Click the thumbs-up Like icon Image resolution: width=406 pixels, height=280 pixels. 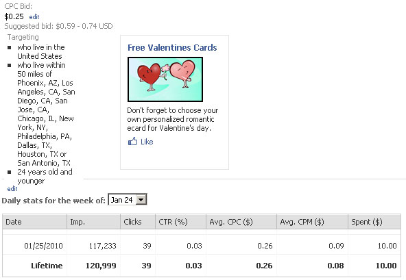tap(132, 142)
